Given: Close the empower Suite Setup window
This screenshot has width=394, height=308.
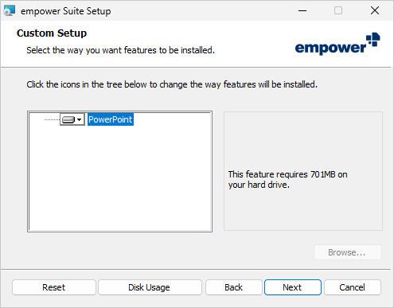Looking at the screenshot, I should [x=375, y=11].
